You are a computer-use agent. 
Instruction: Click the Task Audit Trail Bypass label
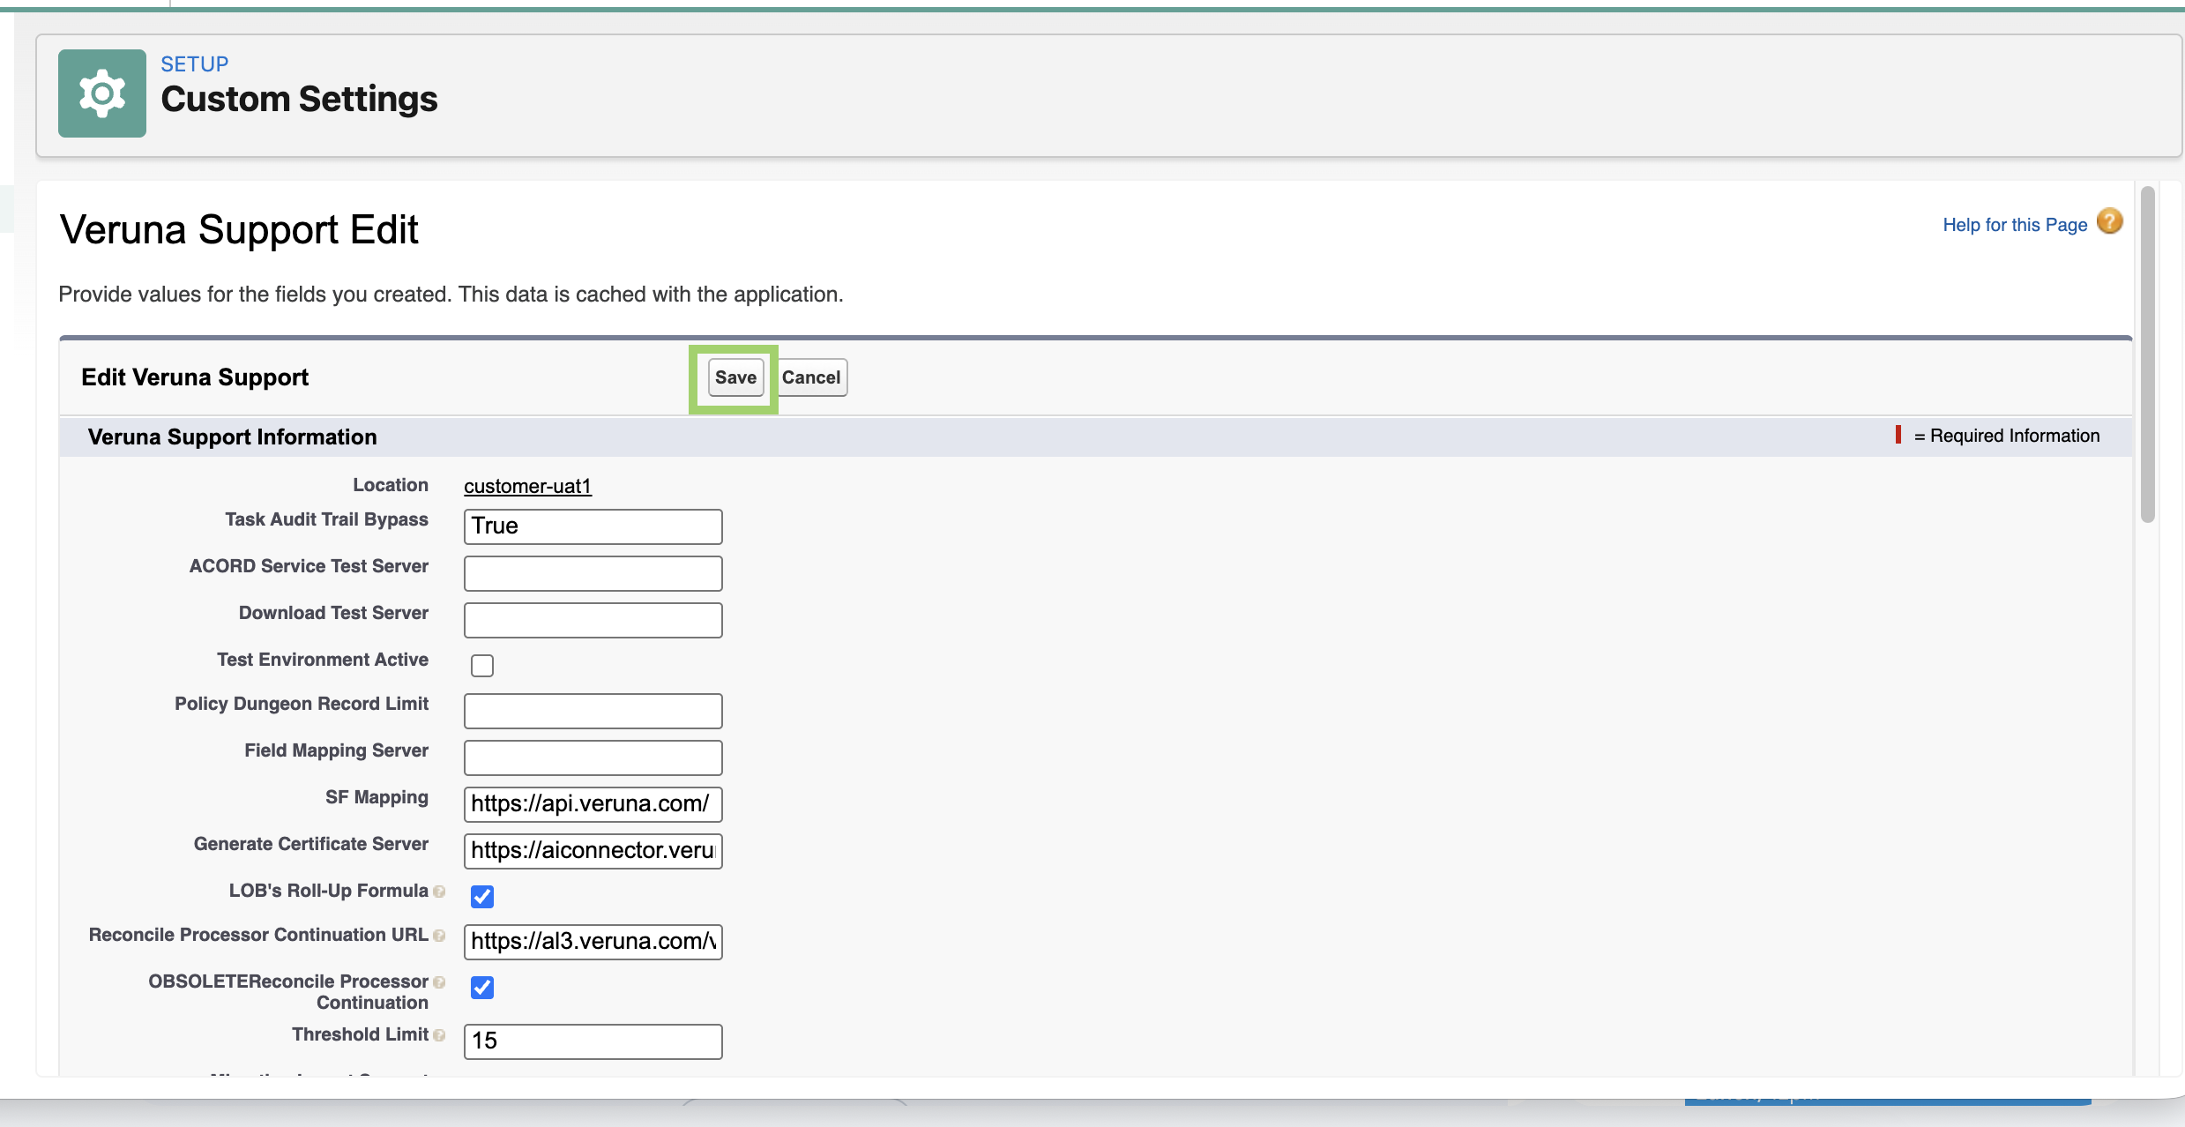point(326,519)
